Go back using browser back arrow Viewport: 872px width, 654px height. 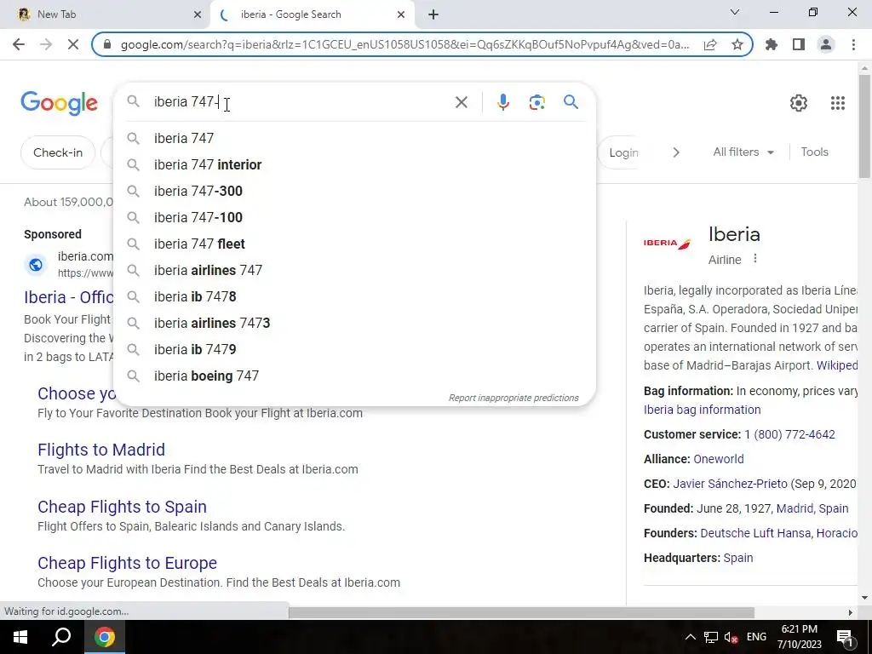point(19,44)
